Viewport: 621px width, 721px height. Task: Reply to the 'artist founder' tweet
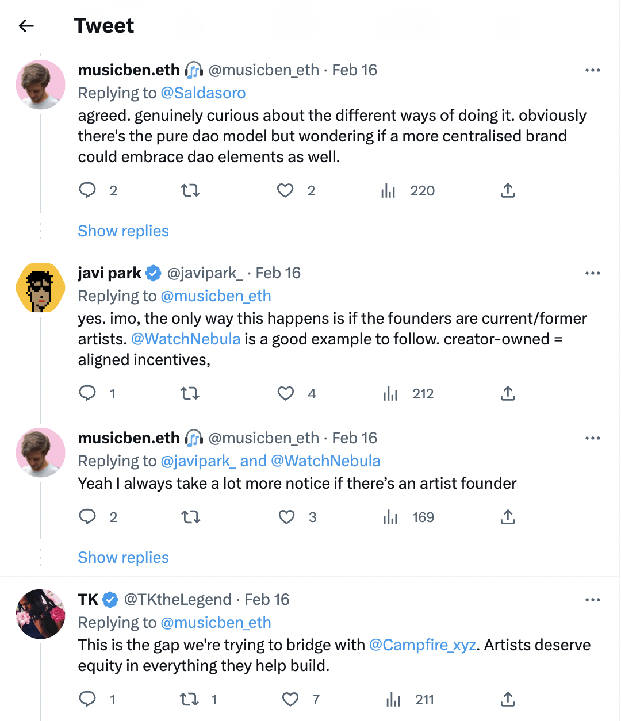[87, 517]
